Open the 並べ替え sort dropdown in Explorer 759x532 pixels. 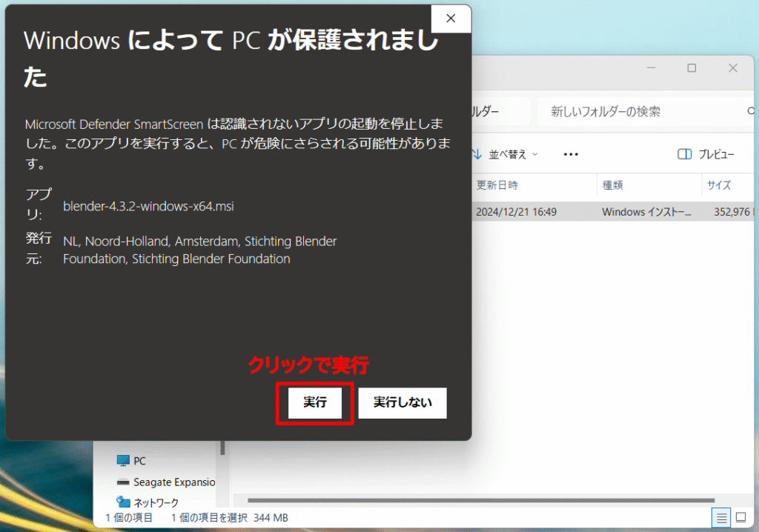[506, 154]
